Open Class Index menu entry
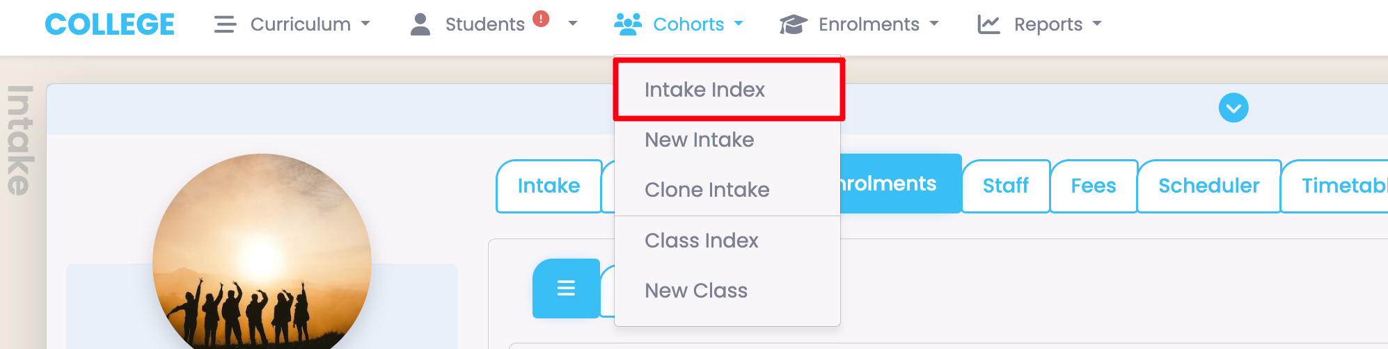1388x349 pixels. [701, 241]
